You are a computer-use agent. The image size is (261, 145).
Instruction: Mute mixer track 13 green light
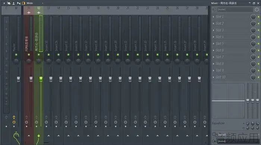click(48, 55)
